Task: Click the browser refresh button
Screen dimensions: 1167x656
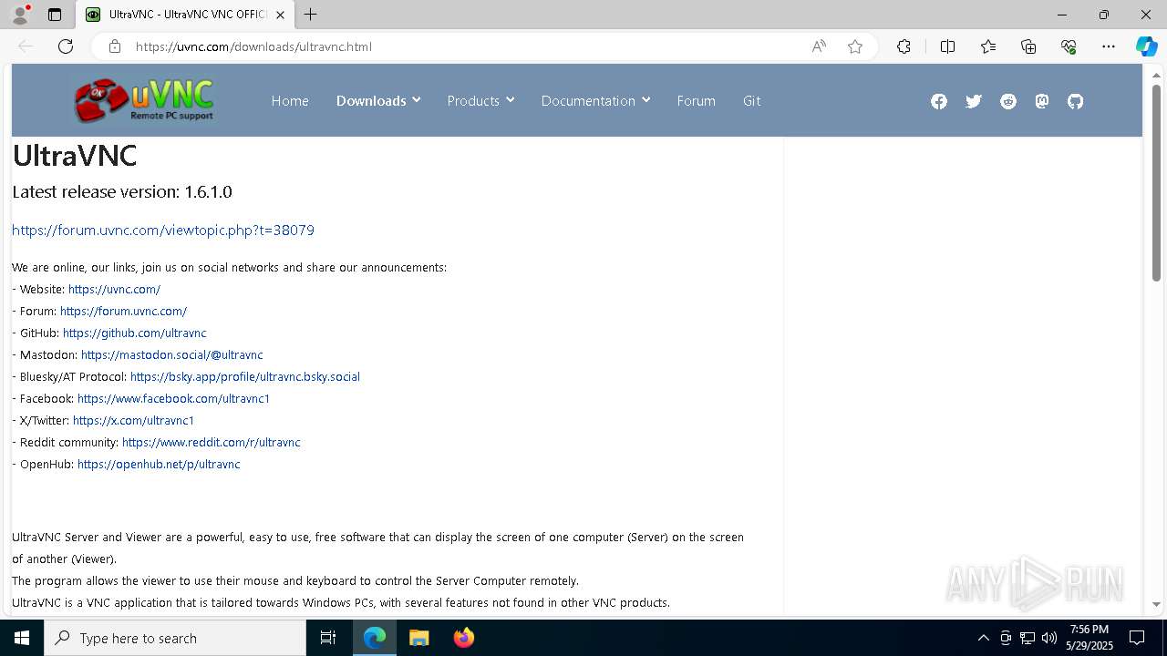Action: coord(66,46)
